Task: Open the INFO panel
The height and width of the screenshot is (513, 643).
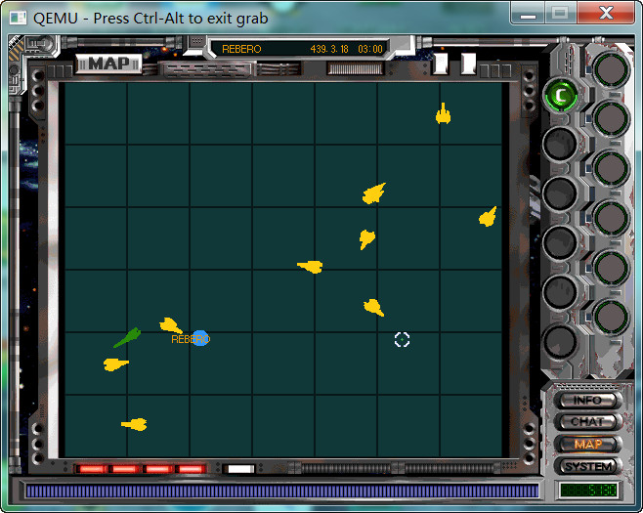Action: click(x=587, y=401)
